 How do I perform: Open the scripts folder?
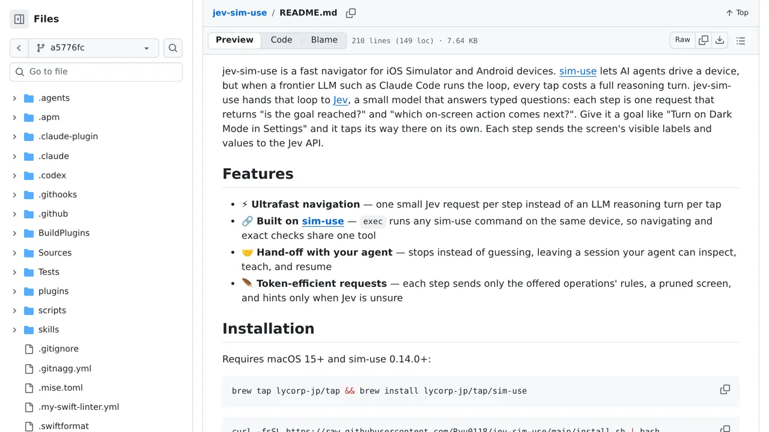point(52,310)
